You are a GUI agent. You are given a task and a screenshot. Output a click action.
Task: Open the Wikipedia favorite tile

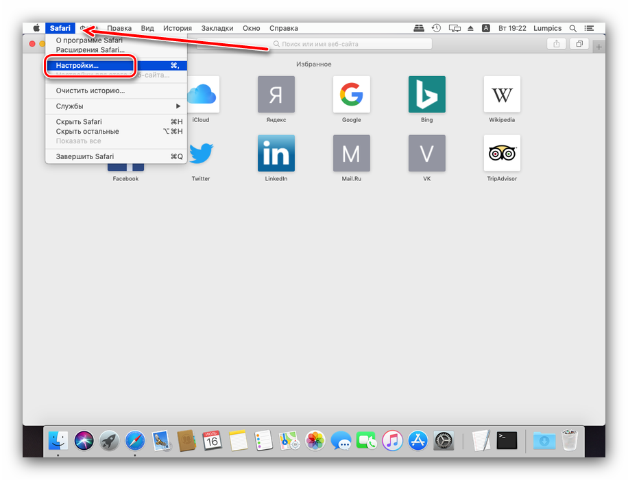pos(502,95)
